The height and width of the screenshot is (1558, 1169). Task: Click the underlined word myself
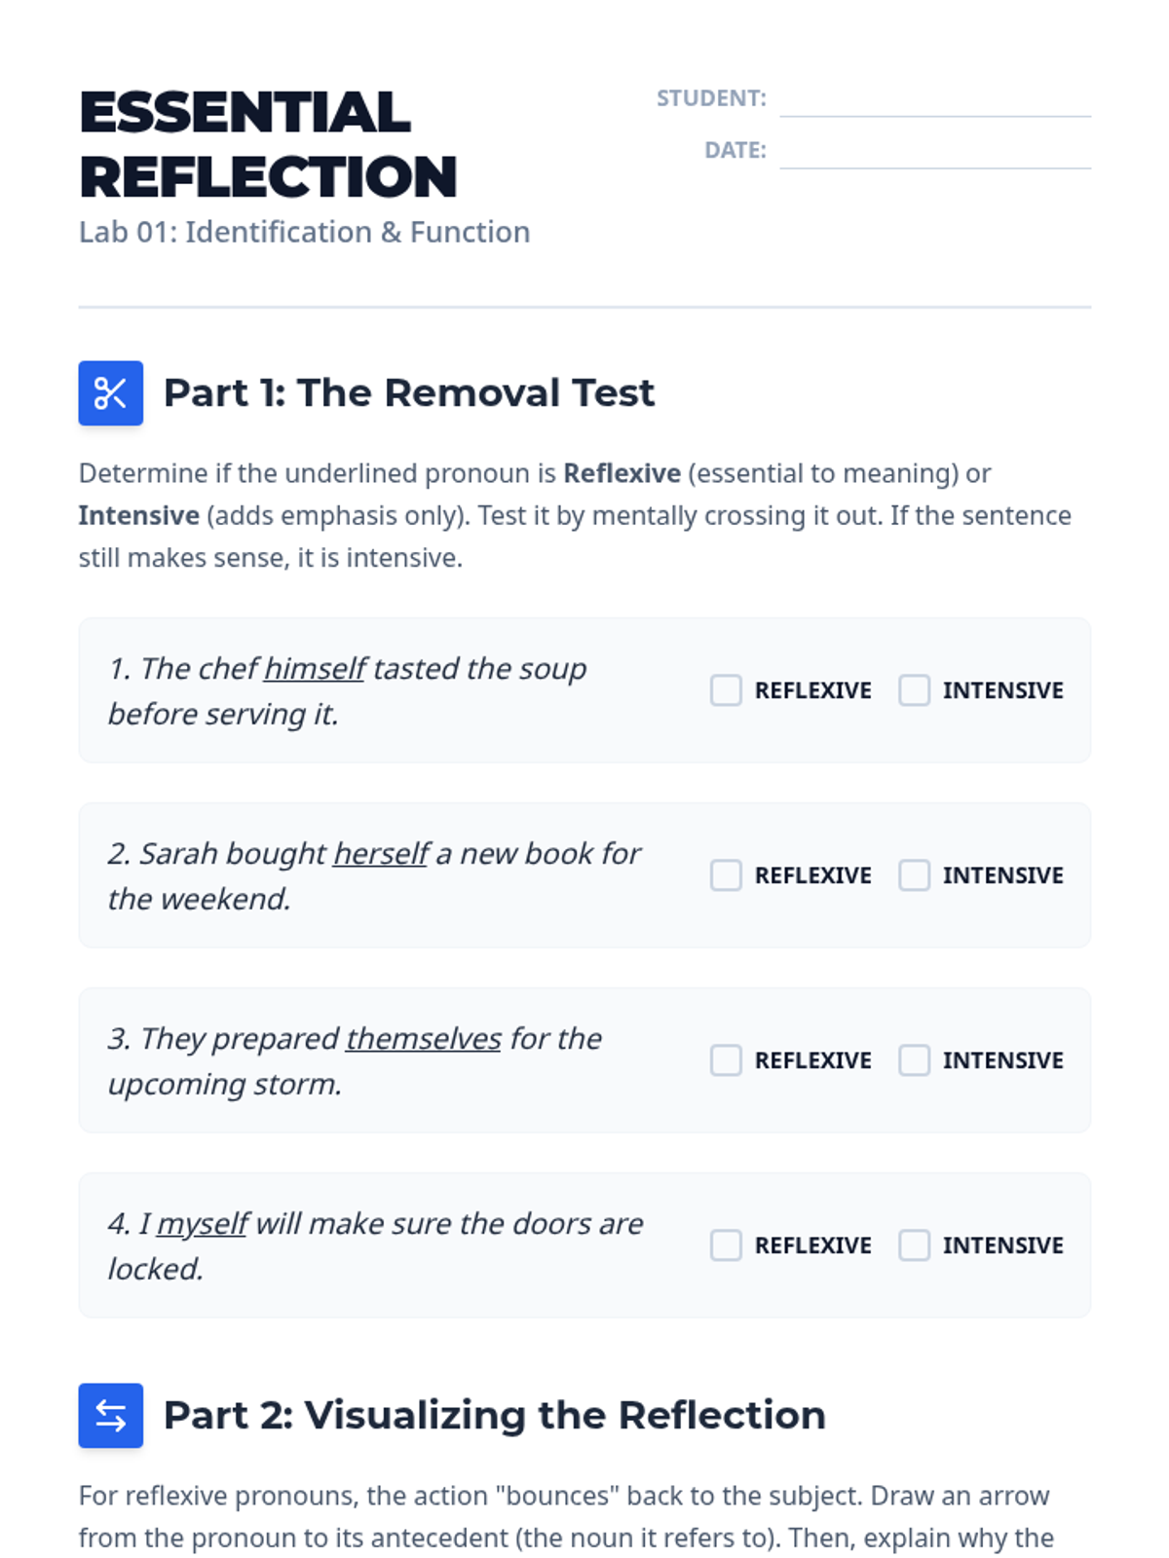203,1224
